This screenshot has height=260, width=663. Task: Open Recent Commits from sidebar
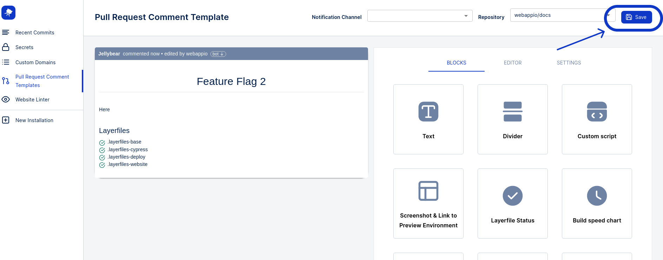[x=35, y=33]
